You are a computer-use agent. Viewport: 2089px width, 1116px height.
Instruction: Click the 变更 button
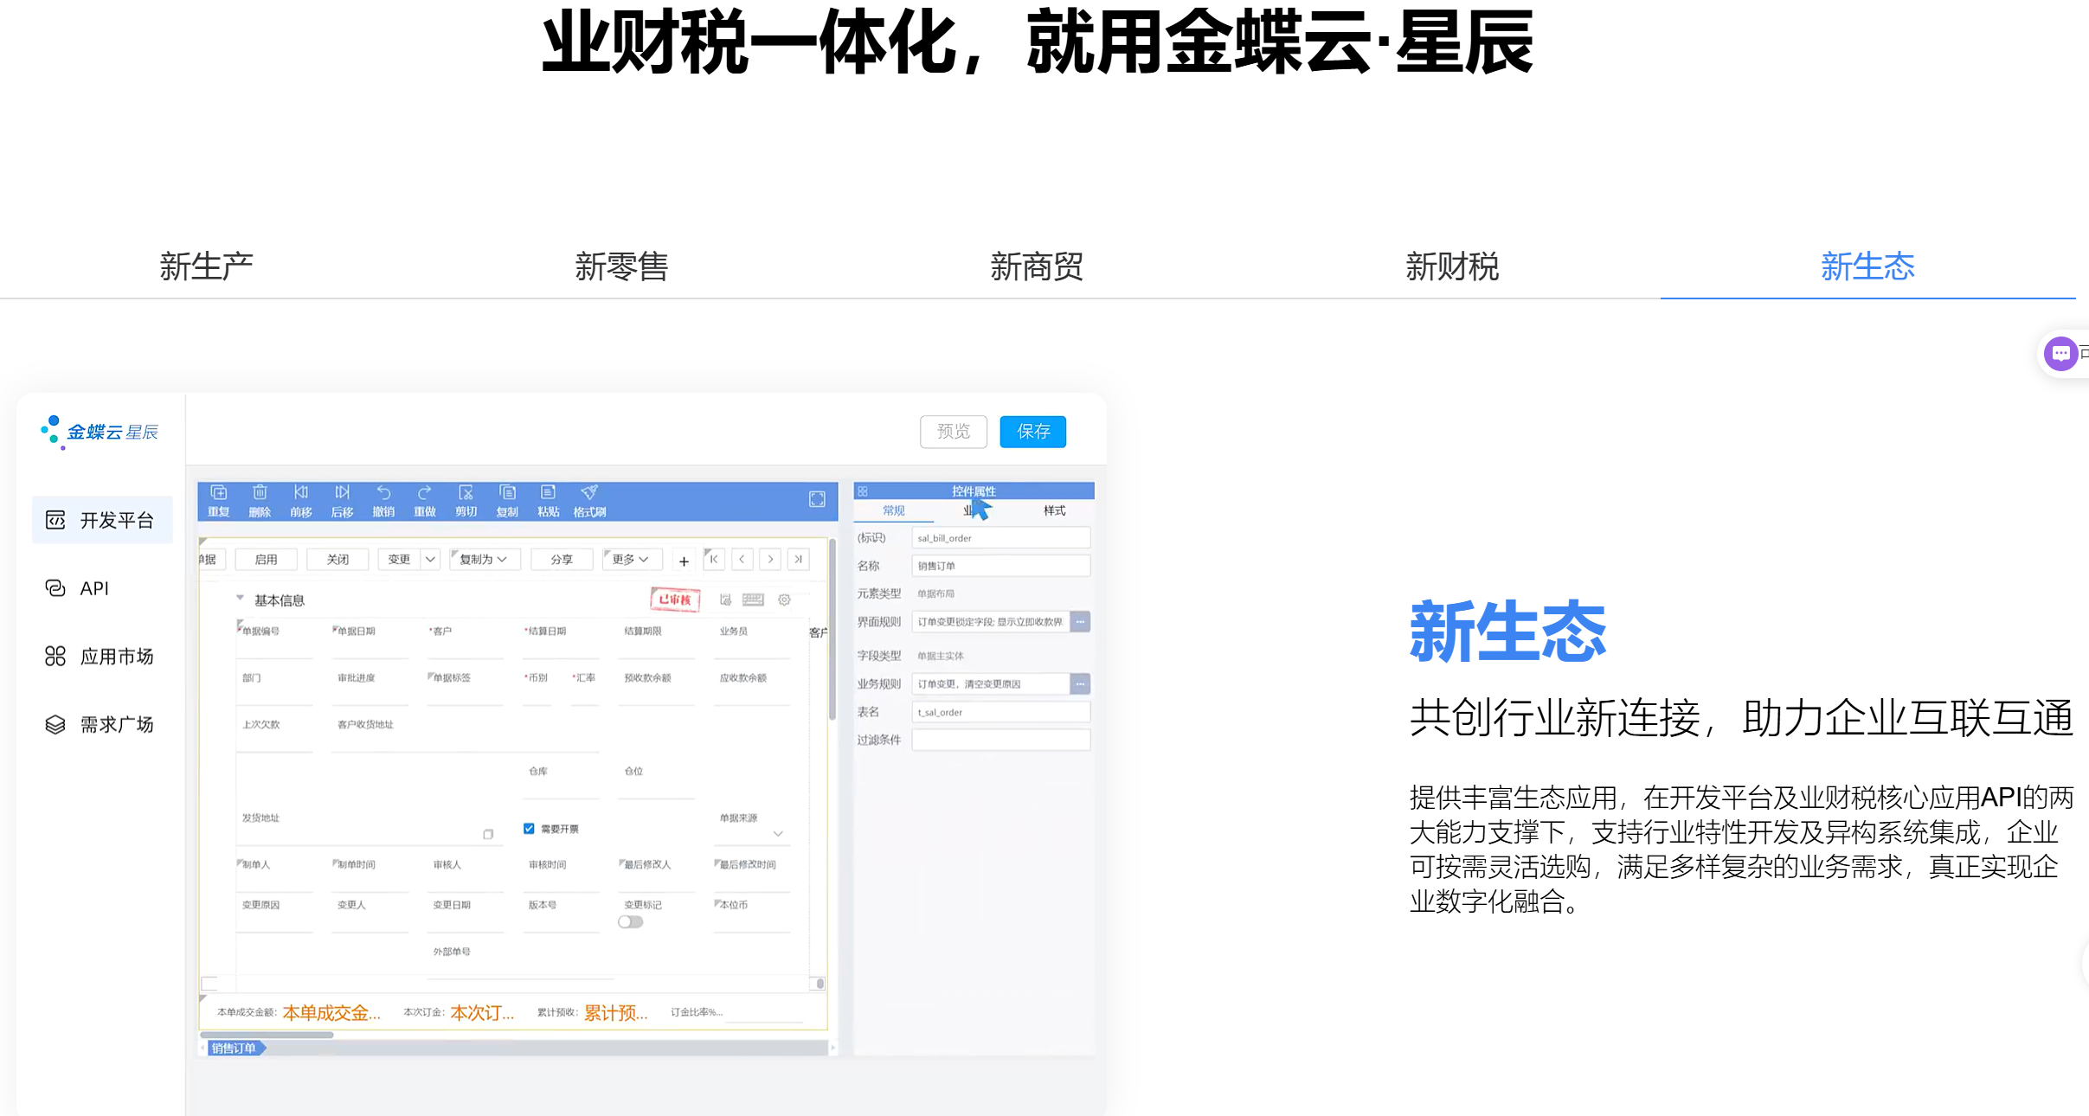(x=400, y=559)
